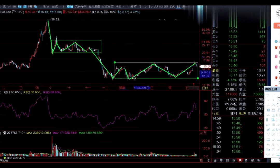The image size is (280, 168).
Task: Pick the zigzag wave line tool
Action: click(x=268, y=105)
